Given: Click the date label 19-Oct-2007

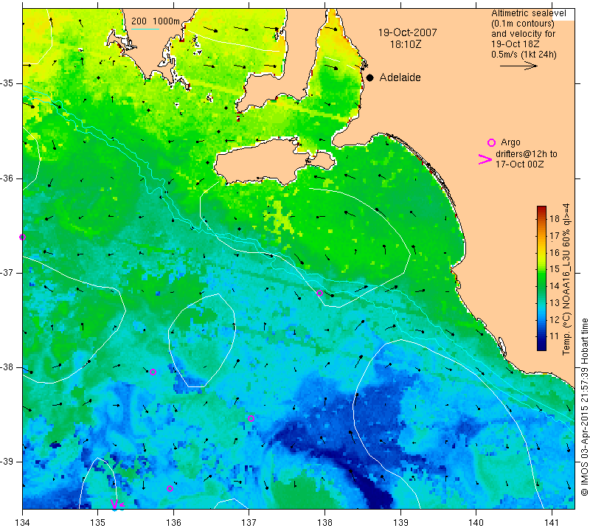Looking at the screenshot, I should pyautogui.click(x=407, y=32).
